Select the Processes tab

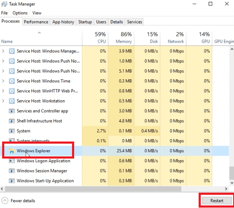coord(11,21)
